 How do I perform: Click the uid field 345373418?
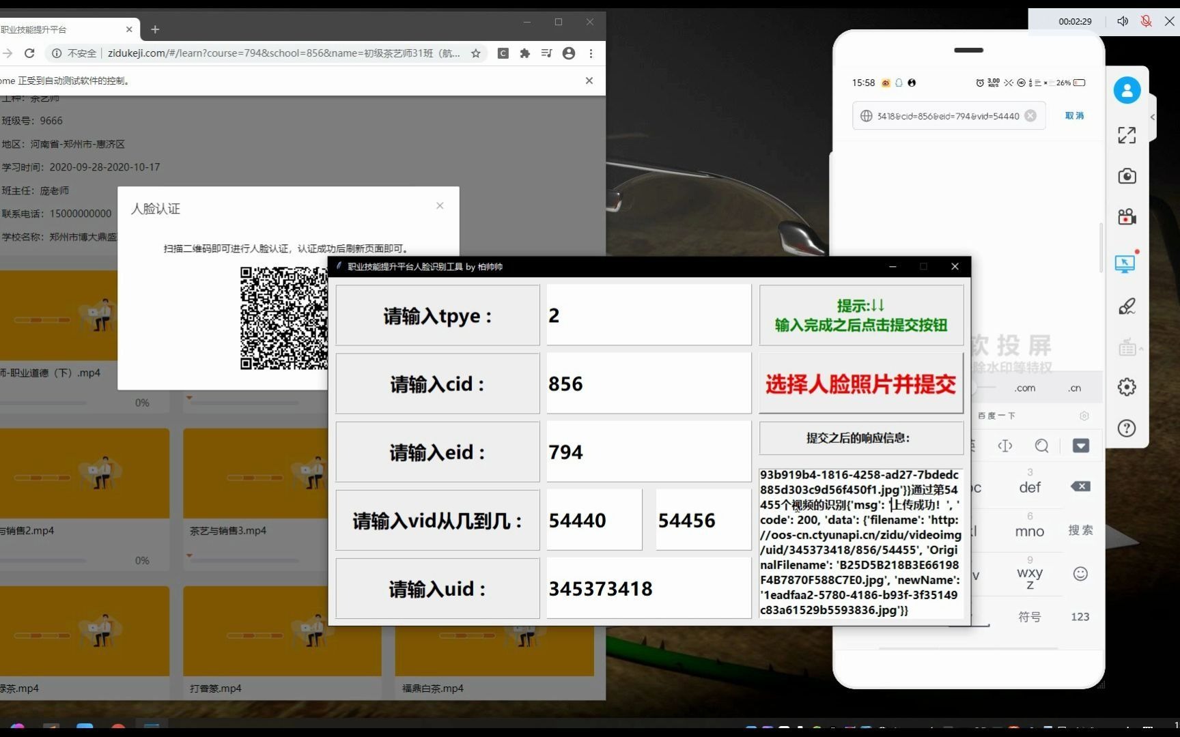pyautogui.click(x=649, y=588)
